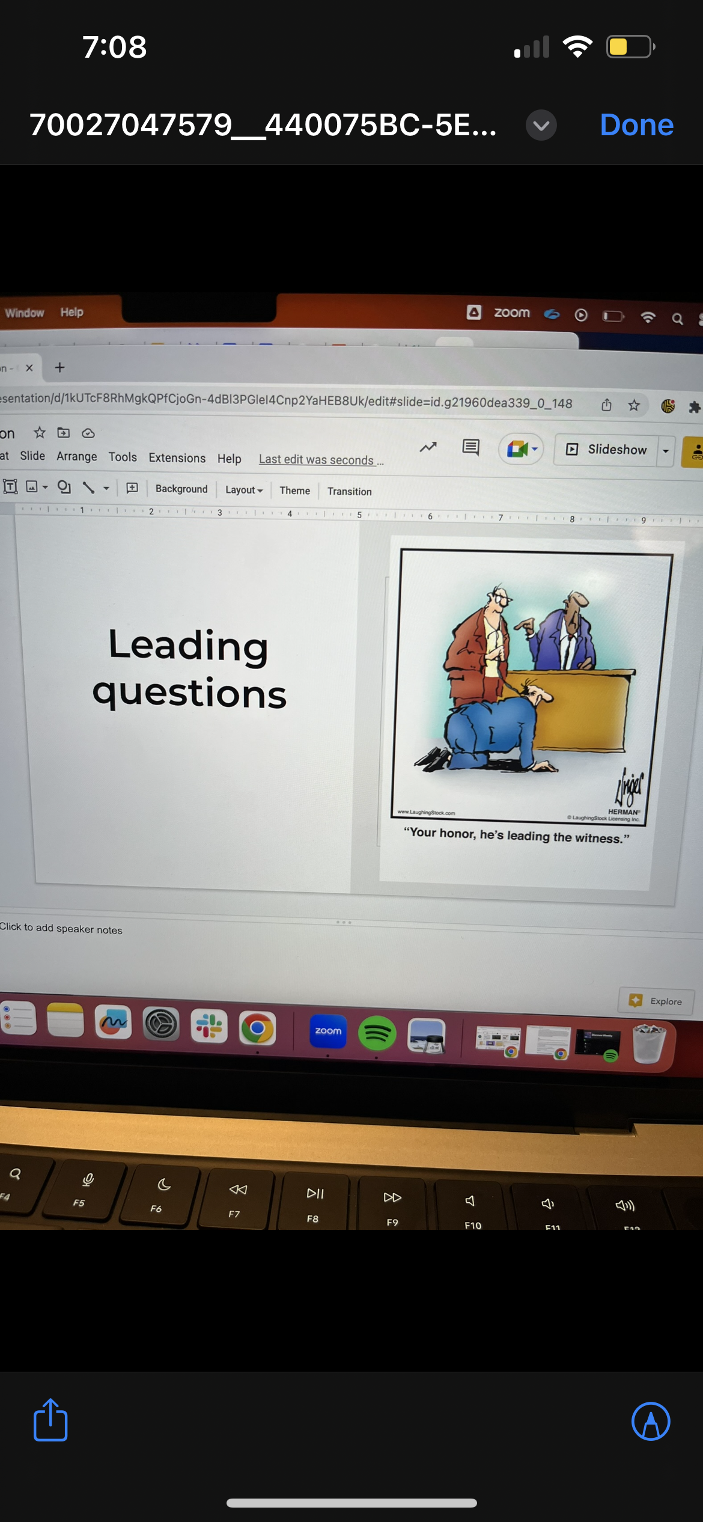Viewport: 703px width, 1522px height.
Task: Click the activity dashboard trend icon
Action: point(428,447)
